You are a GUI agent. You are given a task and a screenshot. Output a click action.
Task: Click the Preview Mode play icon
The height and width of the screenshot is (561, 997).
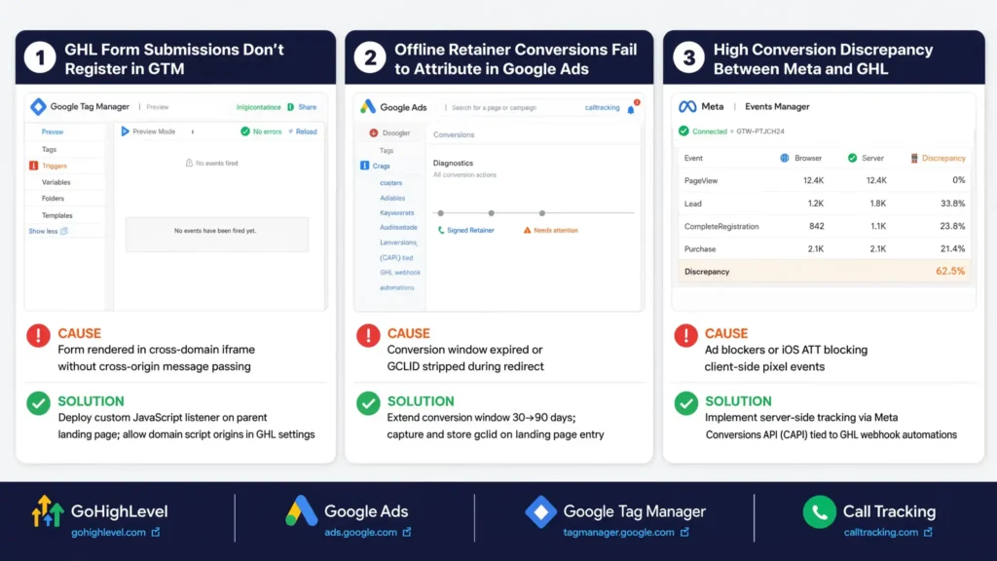[126, 131]
